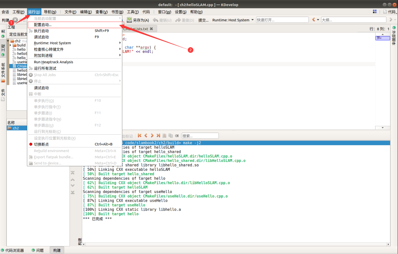Select ch2 in the 名称 list
Image resolution: width=398 pixels, height=254 pixels.
pos(17,128)
